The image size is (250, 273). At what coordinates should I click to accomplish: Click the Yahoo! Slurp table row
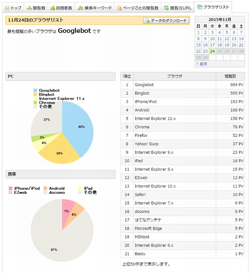(182, 144)
